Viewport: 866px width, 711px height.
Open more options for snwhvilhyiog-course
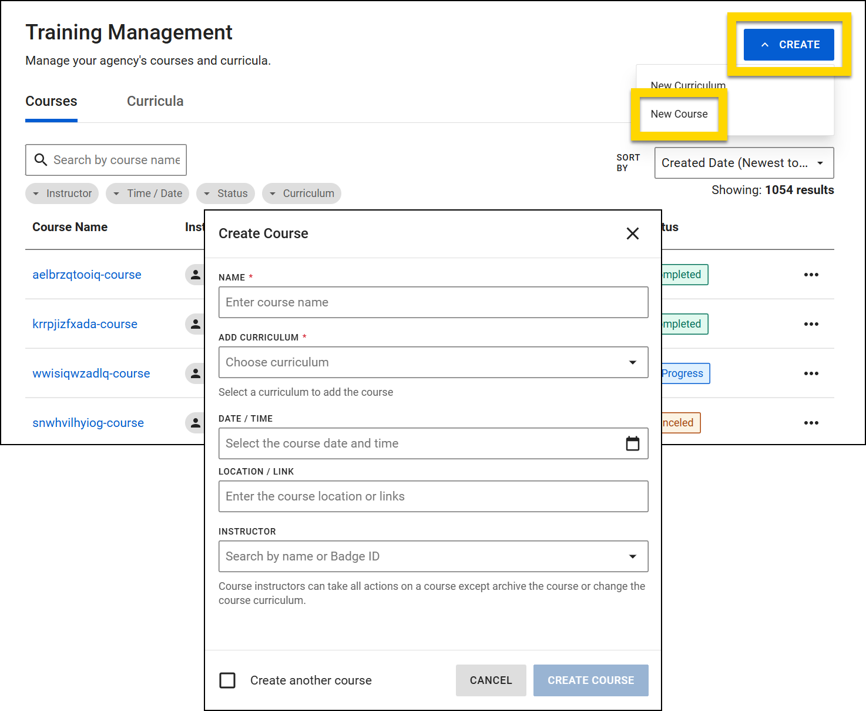(x=811, y=423)
